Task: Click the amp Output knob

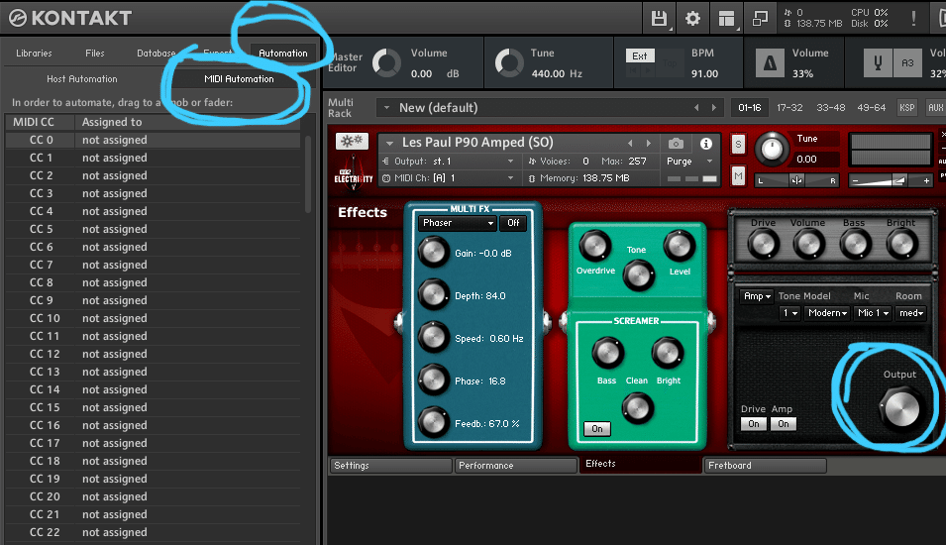Action: 900,408
